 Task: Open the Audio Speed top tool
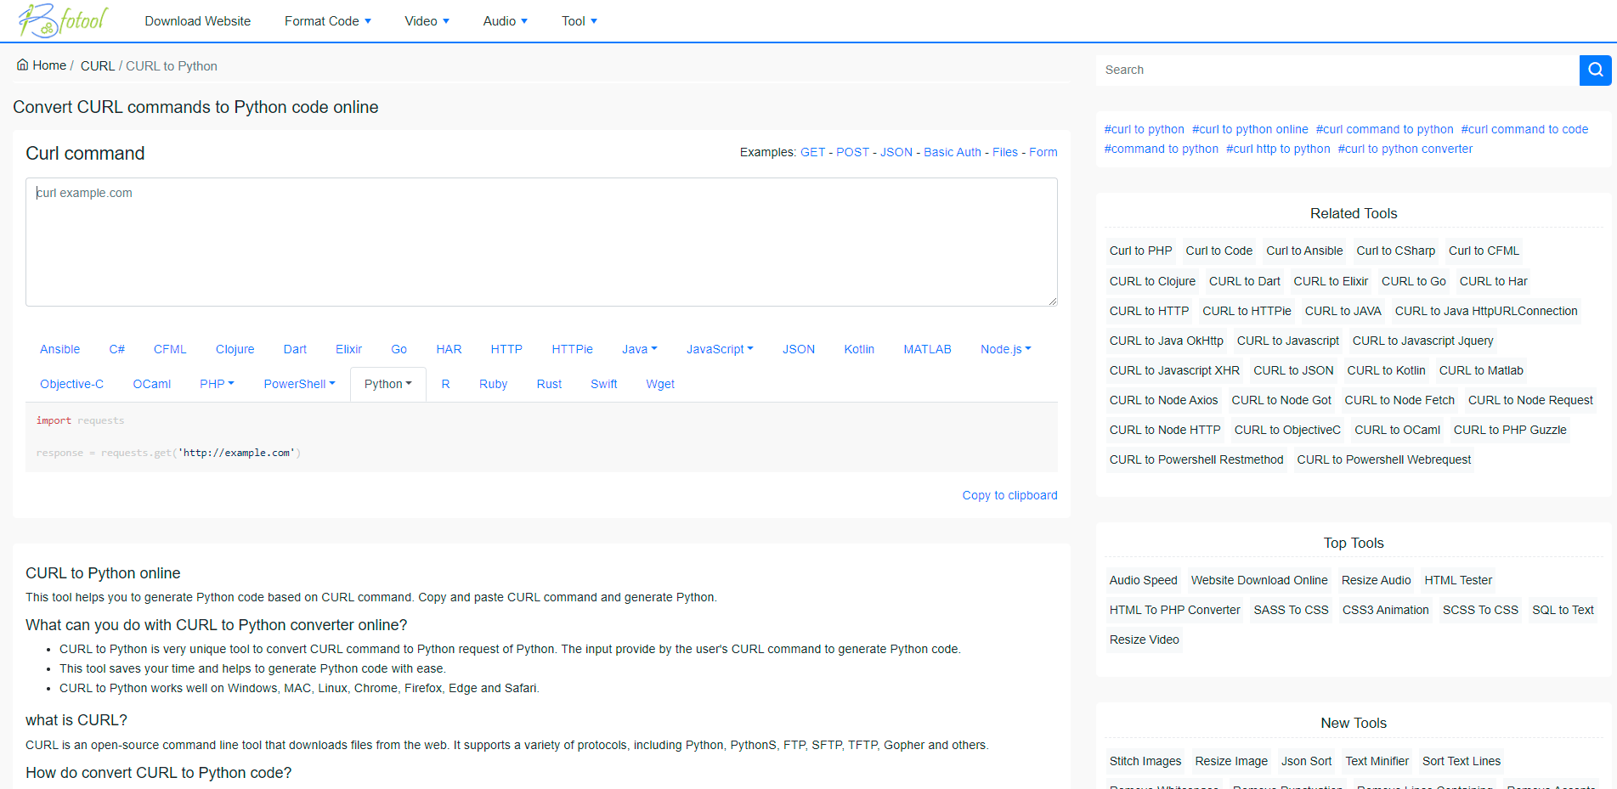coord(1143,580)
